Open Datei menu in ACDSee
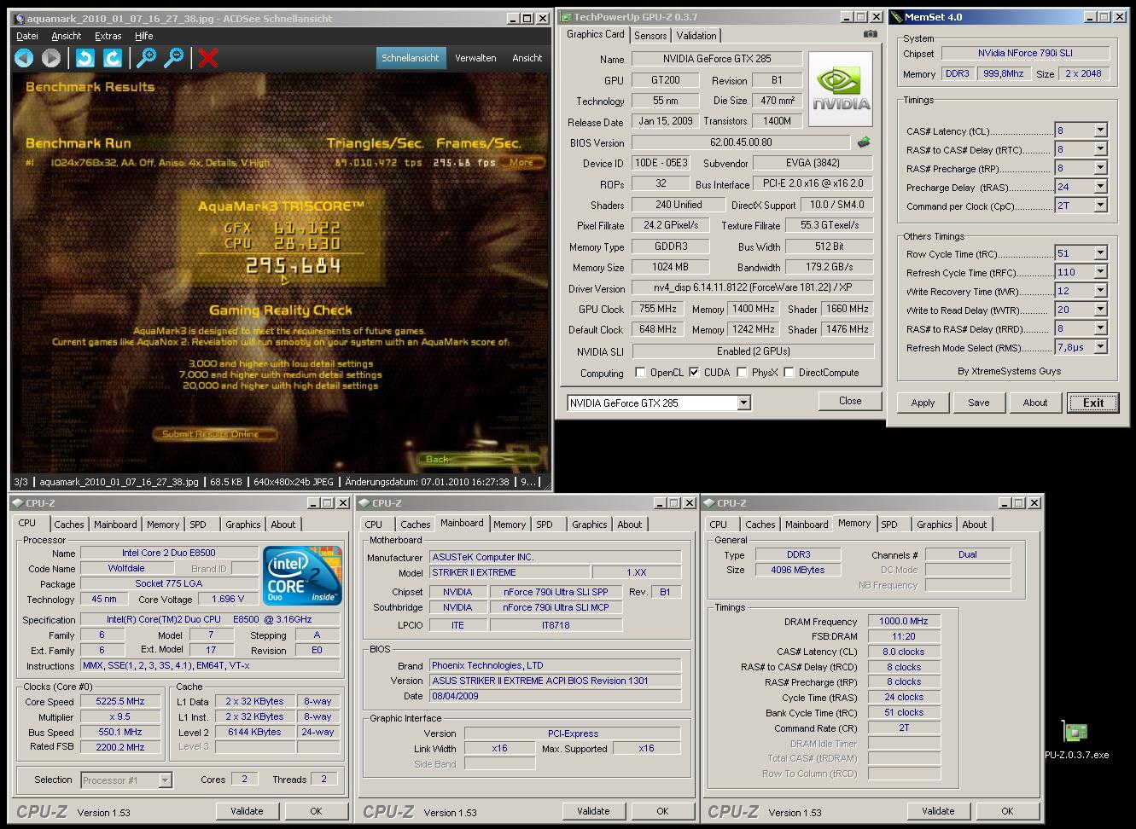Screen dimensions: 1136x829 27,36
